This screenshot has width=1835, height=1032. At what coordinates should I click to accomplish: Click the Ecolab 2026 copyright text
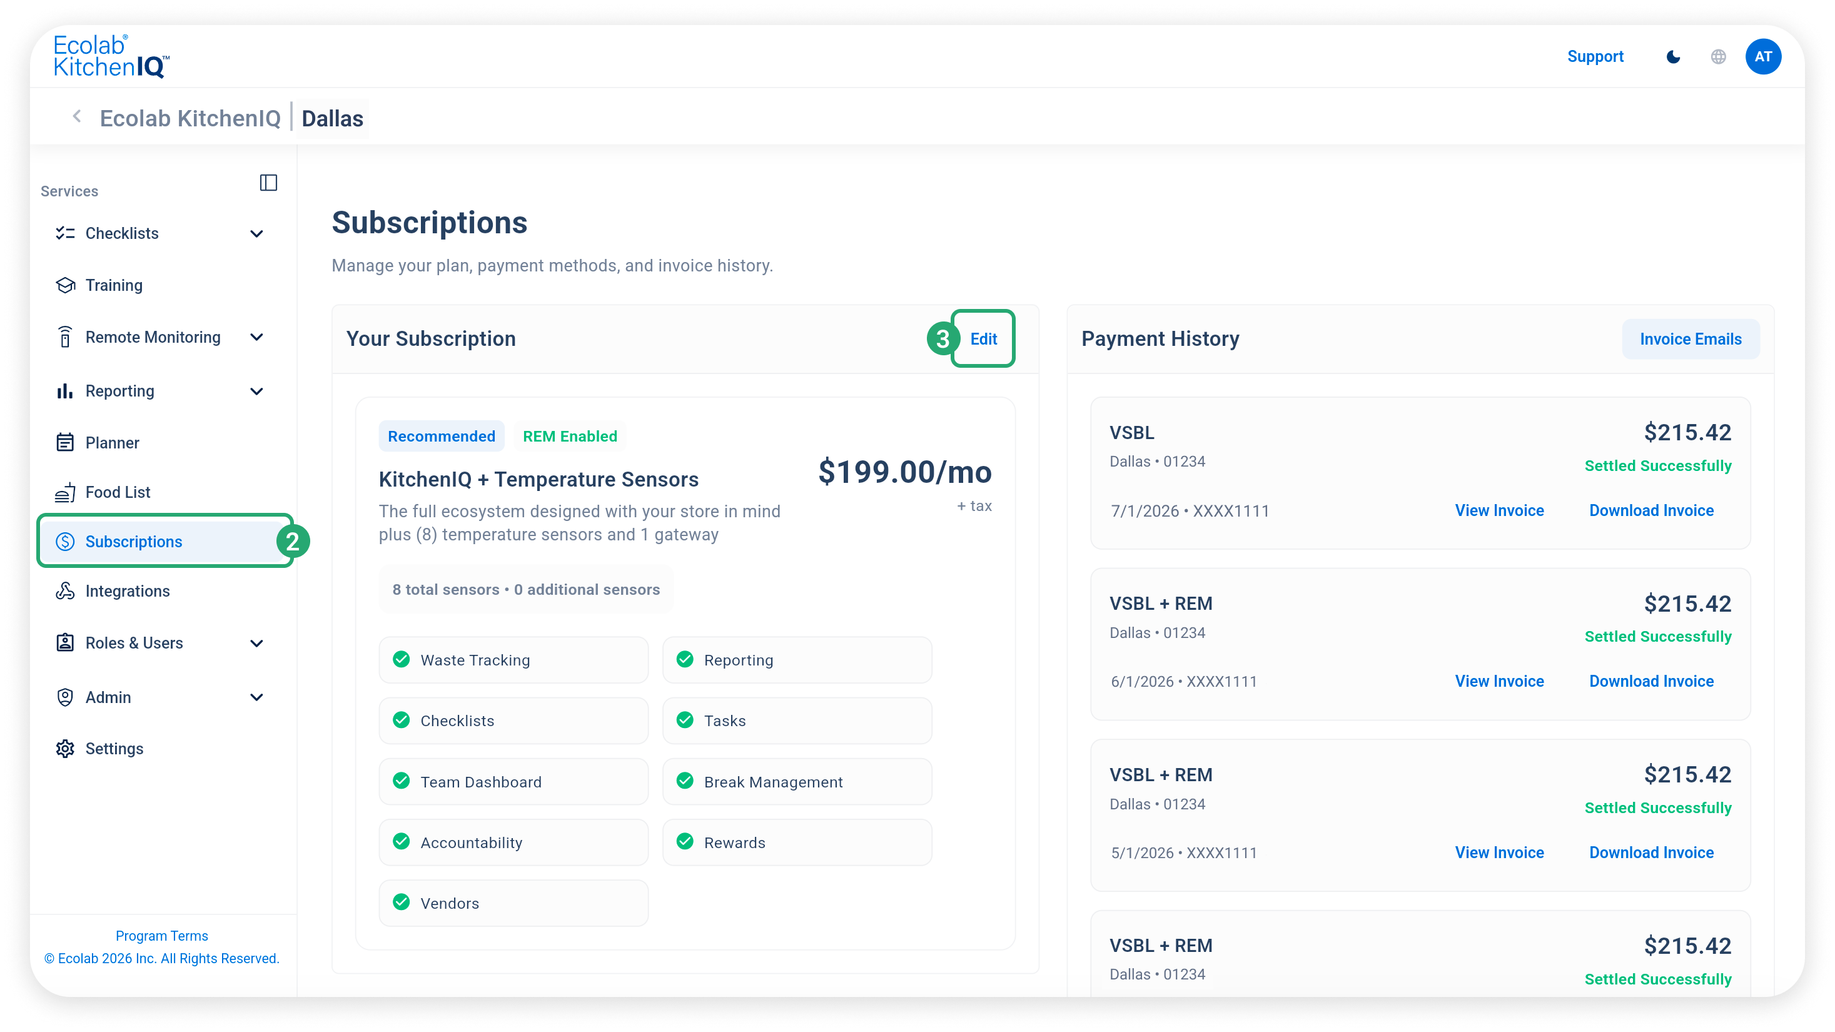(162, 959)
